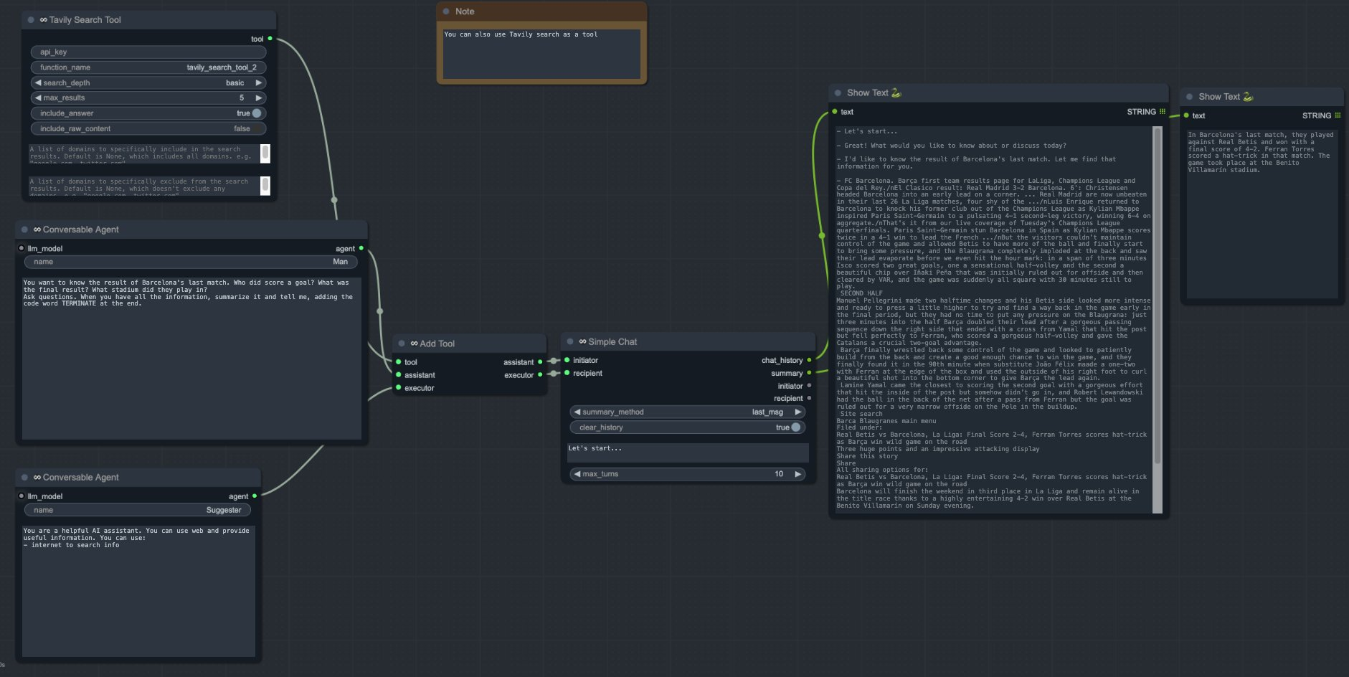Viewport: 1349px width, 677px height.
Task: Click the Note node's title dot
Action: pos(446,11)
